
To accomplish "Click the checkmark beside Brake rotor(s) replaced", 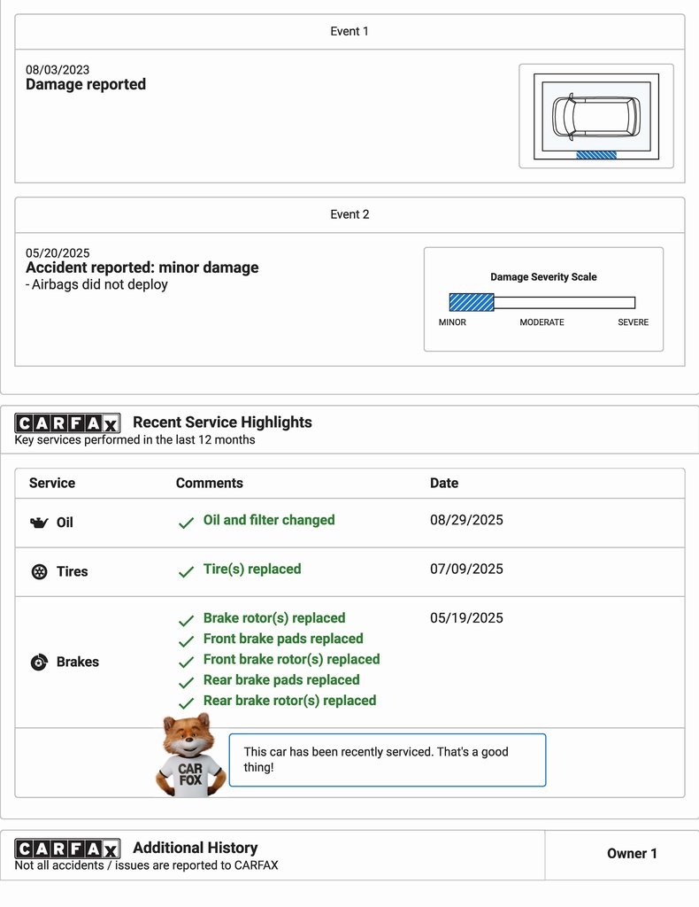I will pyautogui.click(x=186, y=620).
